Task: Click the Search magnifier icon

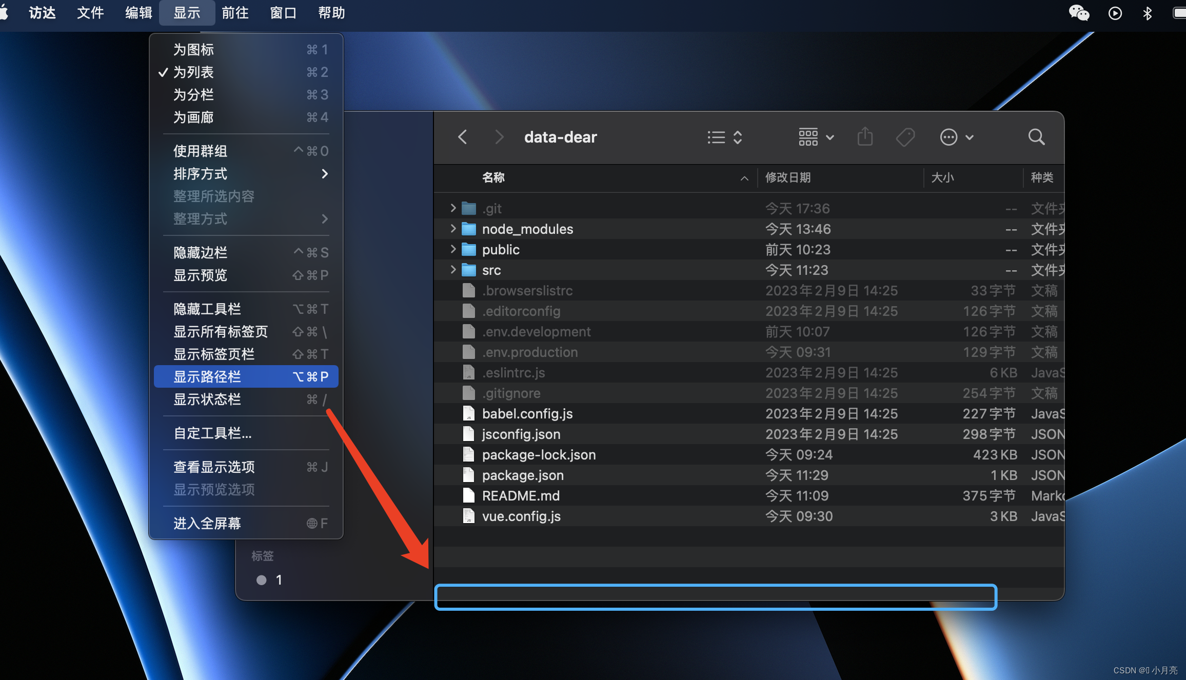Action: coord(1036,137)
